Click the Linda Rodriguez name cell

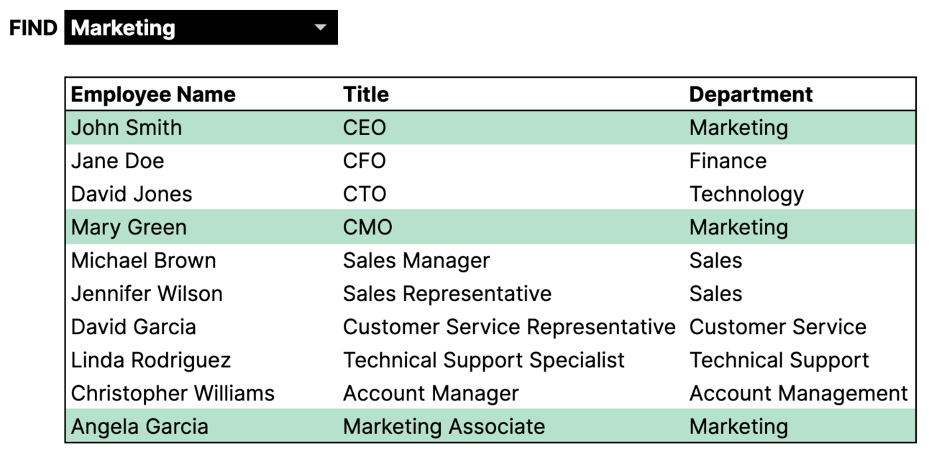pos(151,360)
